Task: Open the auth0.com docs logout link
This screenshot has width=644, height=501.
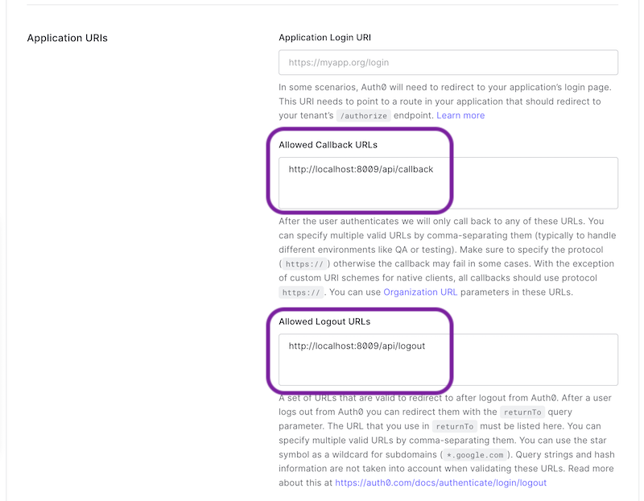Action: 440,483
